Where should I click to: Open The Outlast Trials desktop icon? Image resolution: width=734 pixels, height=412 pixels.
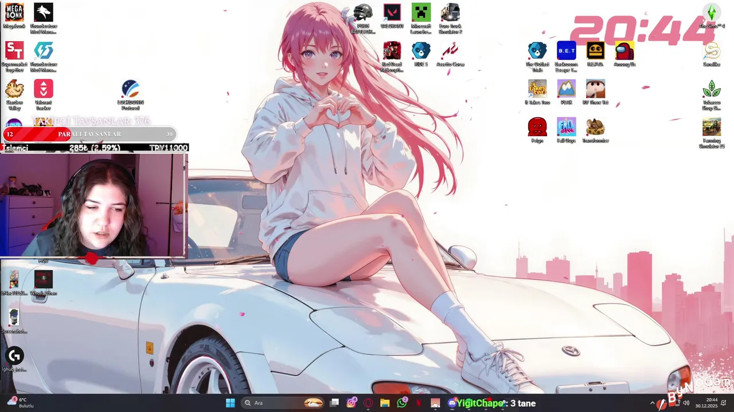click(537, 56)
